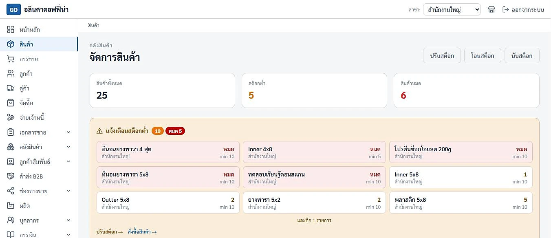
Task: Click the หมด 5 red badge
Action: click(175, 131)
